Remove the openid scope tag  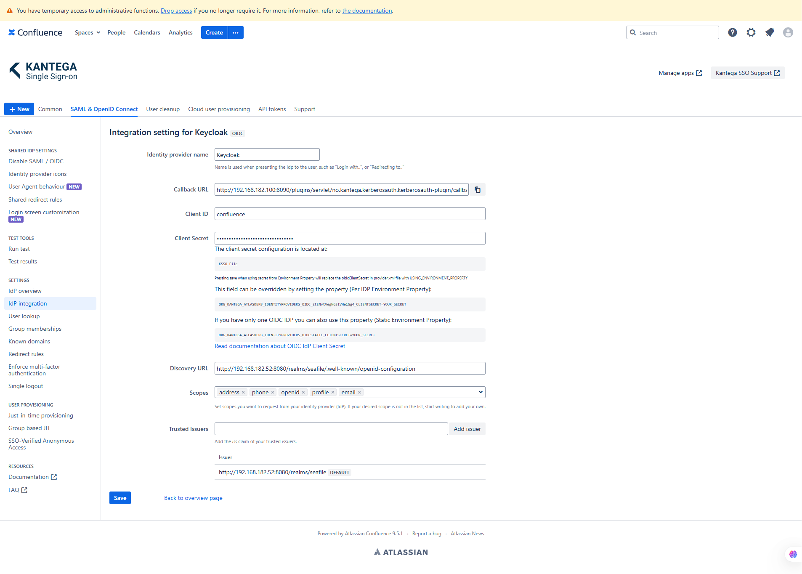pyautogui.click(x=303, y=392)
